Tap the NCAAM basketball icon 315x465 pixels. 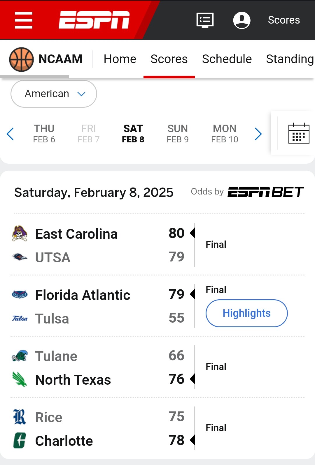pyautogui.click(x=21, y=59)
